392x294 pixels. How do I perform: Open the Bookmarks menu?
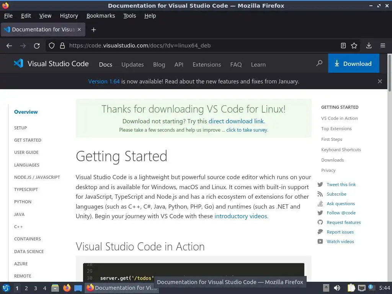pyautogui.click(x=101, y=16)
